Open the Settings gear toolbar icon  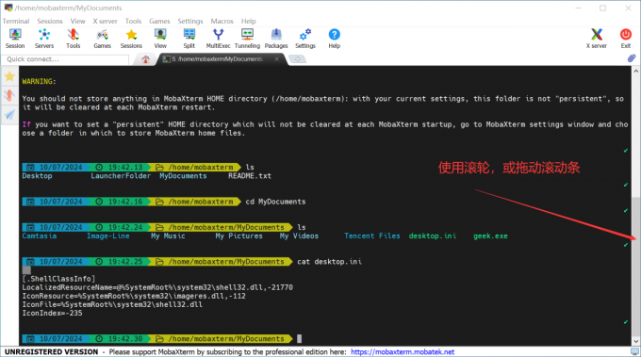305,39
